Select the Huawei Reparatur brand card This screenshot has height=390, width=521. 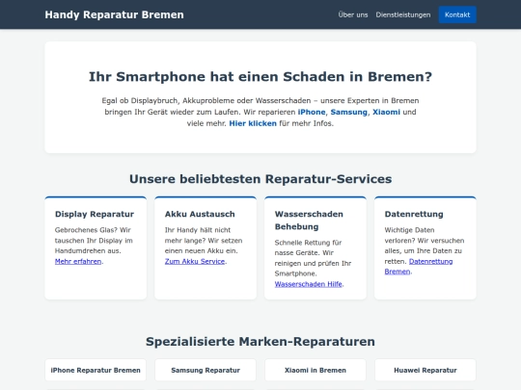click(x=425, y=370)
